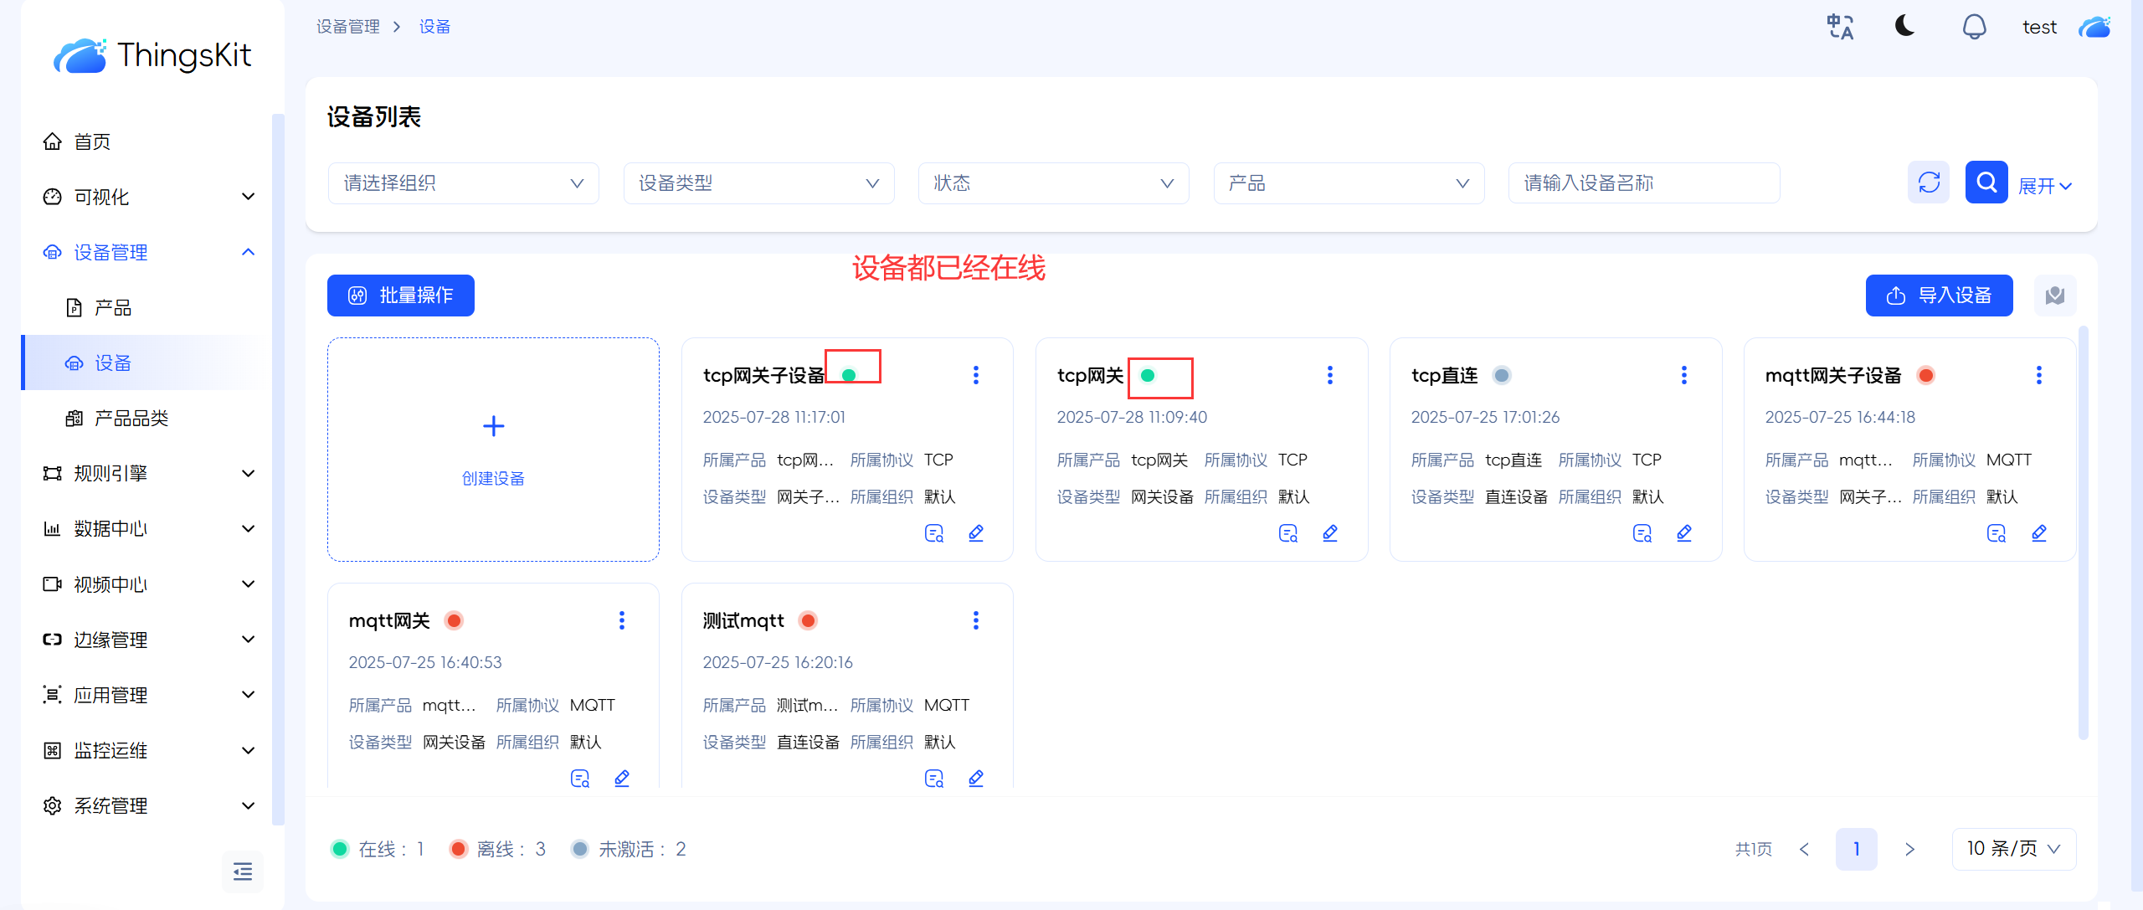Click the refresh reset filter icon
The width and height of the screenshot is (2143, 910).
(1929, 183)
